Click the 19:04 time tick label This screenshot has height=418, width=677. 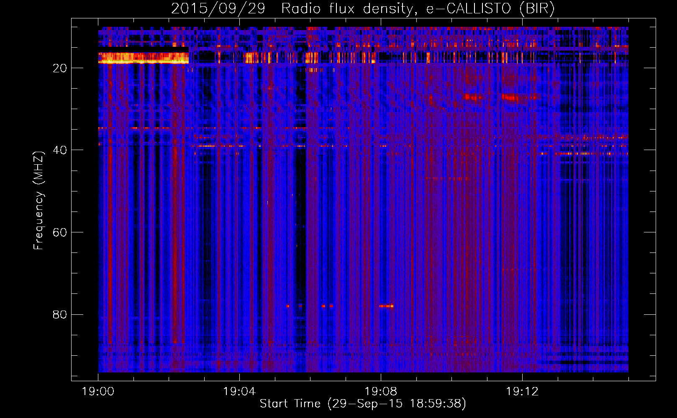click(x=239, y=392)
